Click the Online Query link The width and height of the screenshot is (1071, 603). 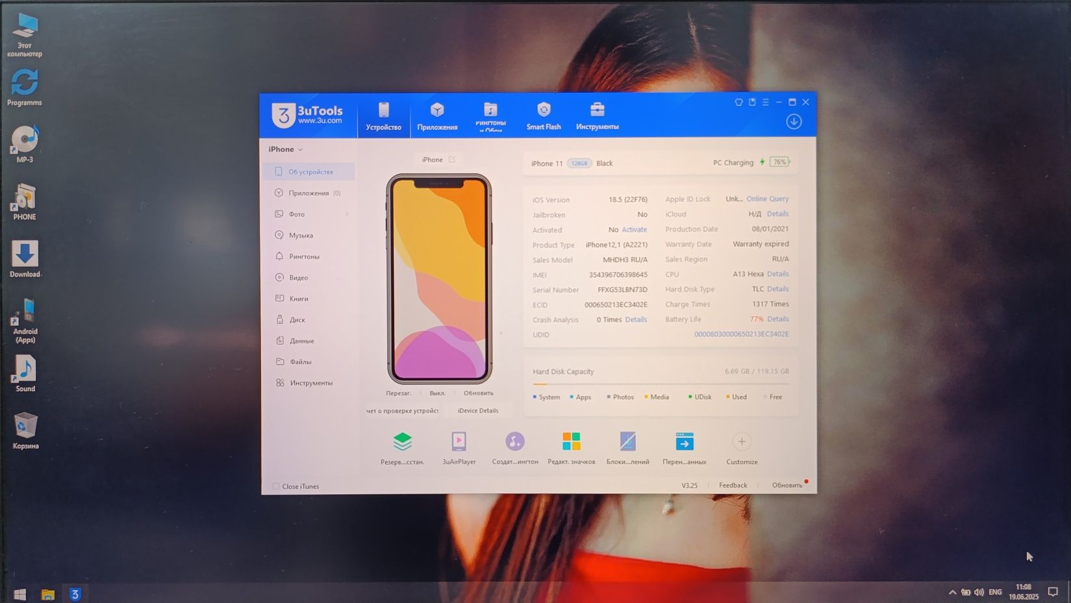coord(768,199)
